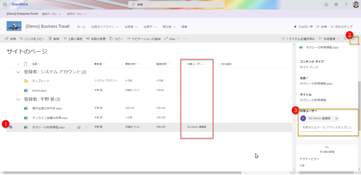
Task: Click the 列の追加 add column button
Action: coord(225,64)
